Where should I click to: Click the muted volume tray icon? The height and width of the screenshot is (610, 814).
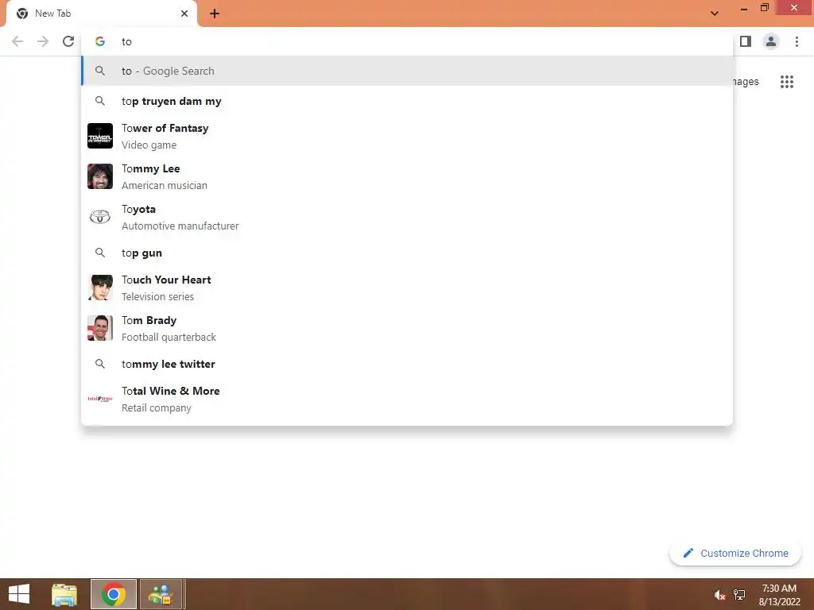tap(719, 595)
